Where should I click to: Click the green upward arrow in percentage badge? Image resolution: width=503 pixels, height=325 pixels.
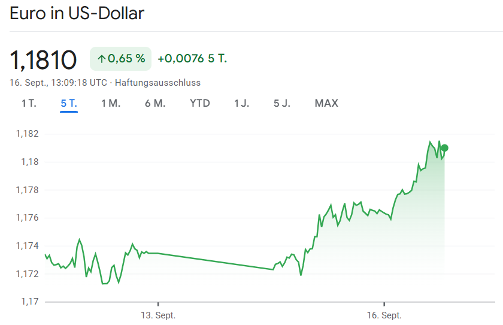click(101, 59)
